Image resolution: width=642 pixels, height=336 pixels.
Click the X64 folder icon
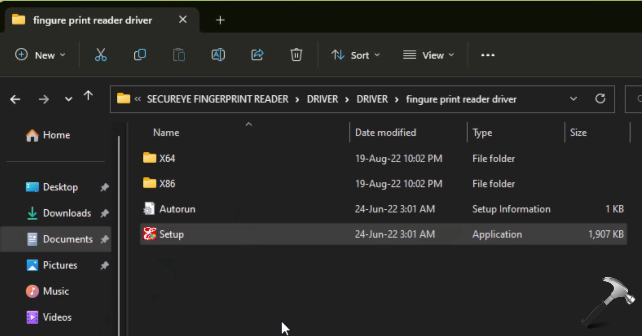coord(150,158)
